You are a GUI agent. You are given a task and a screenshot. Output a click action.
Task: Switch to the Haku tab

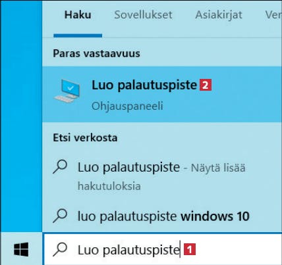coord(78,15)
